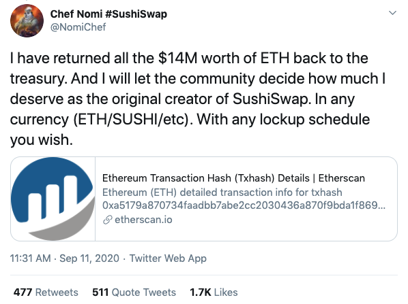View the 1.7K Likes list

pos(214,292)
